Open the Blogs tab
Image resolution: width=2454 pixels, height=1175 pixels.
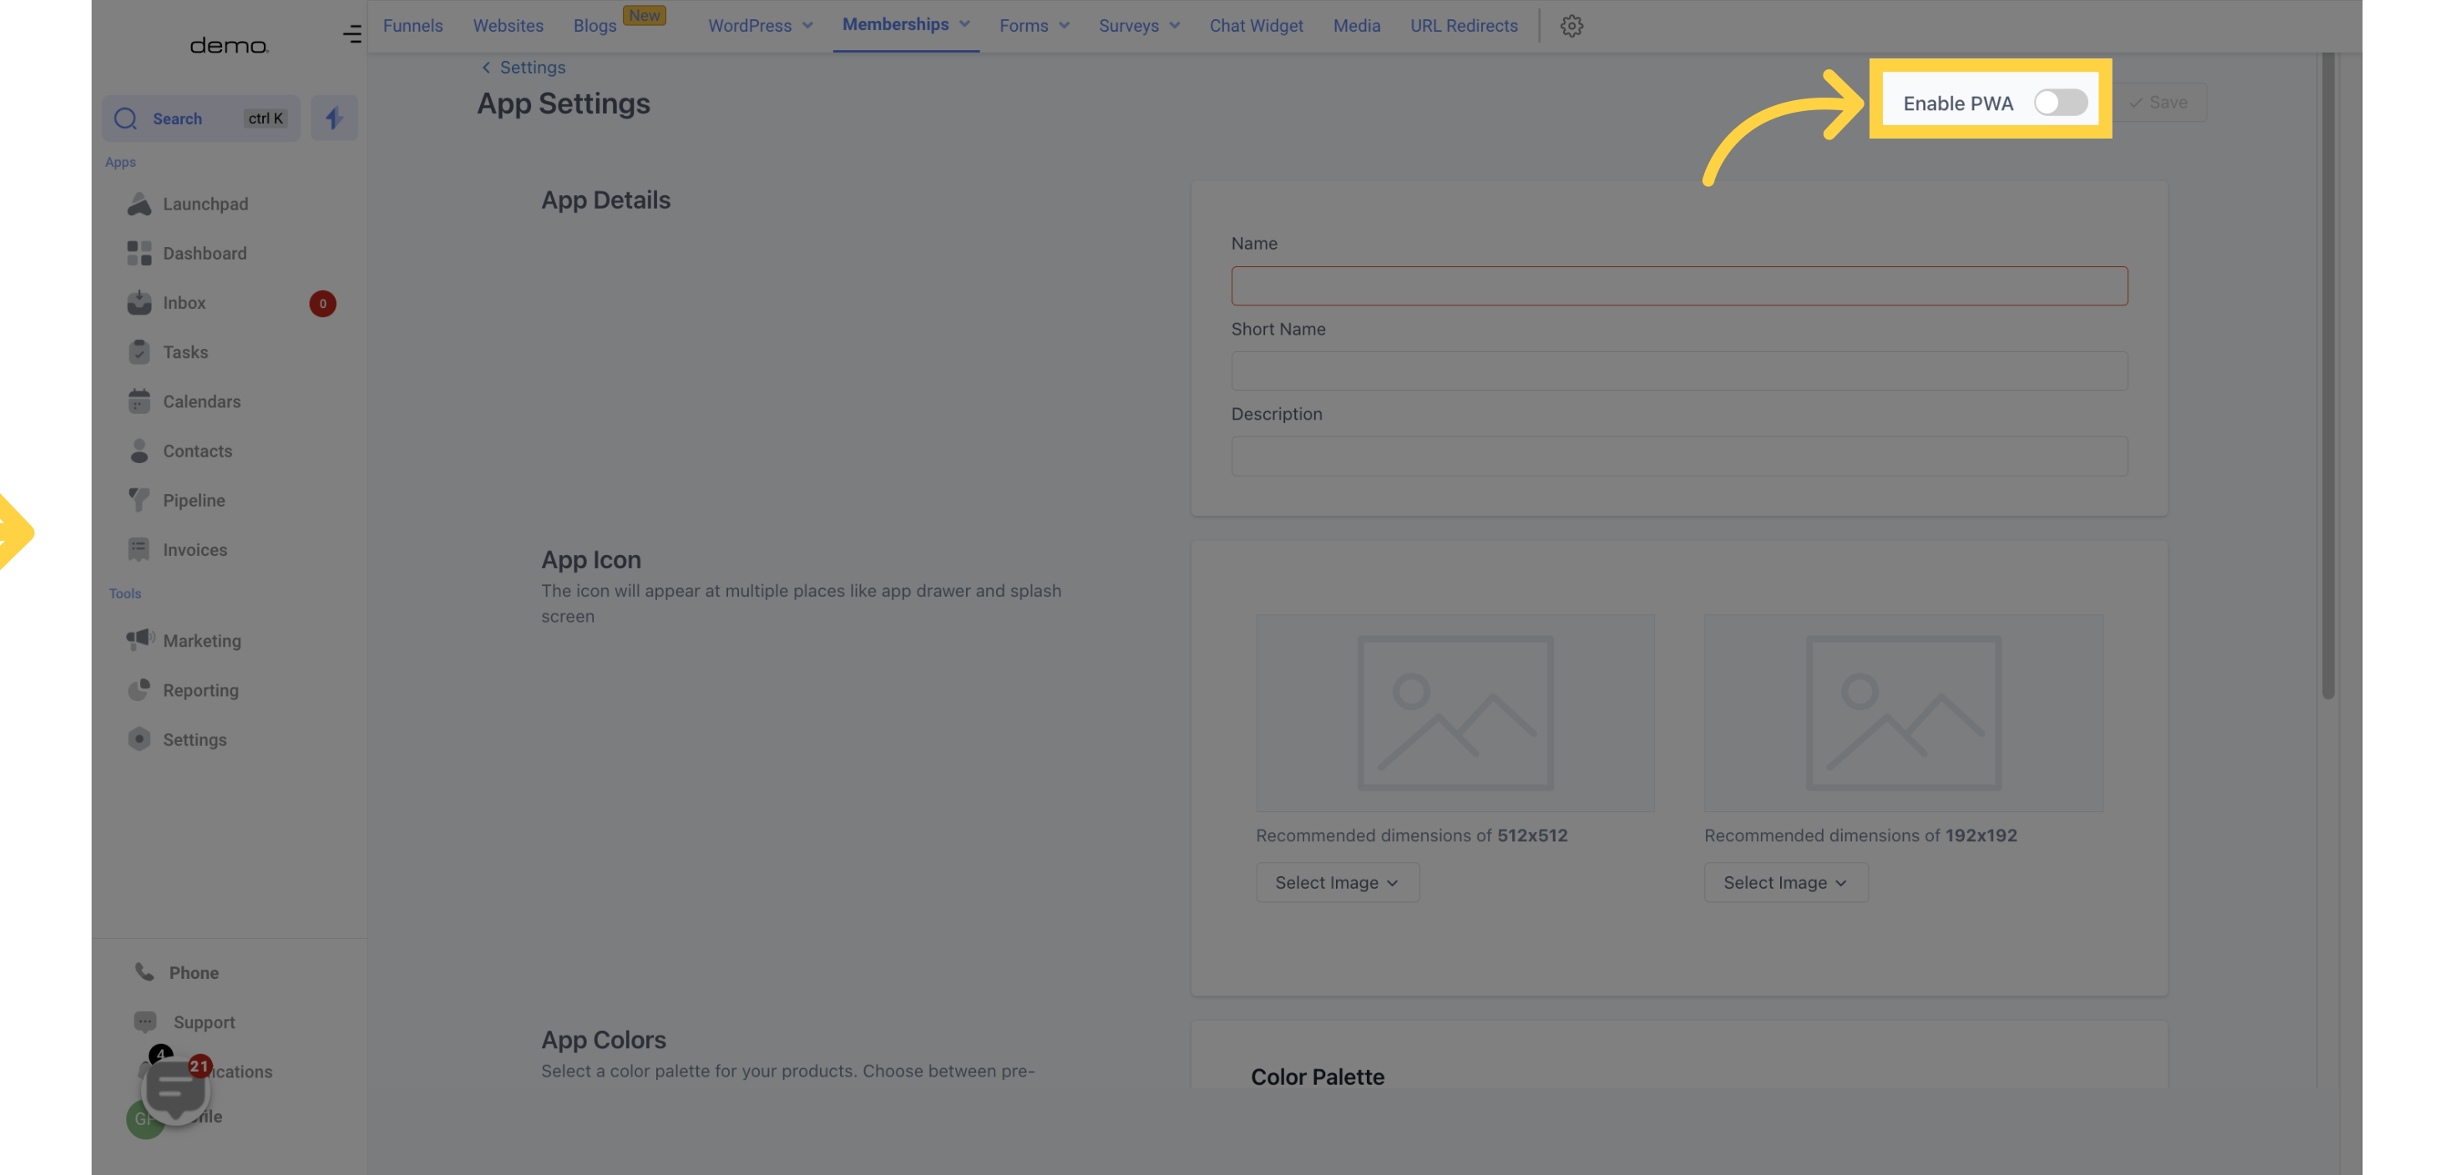point(595,26)
